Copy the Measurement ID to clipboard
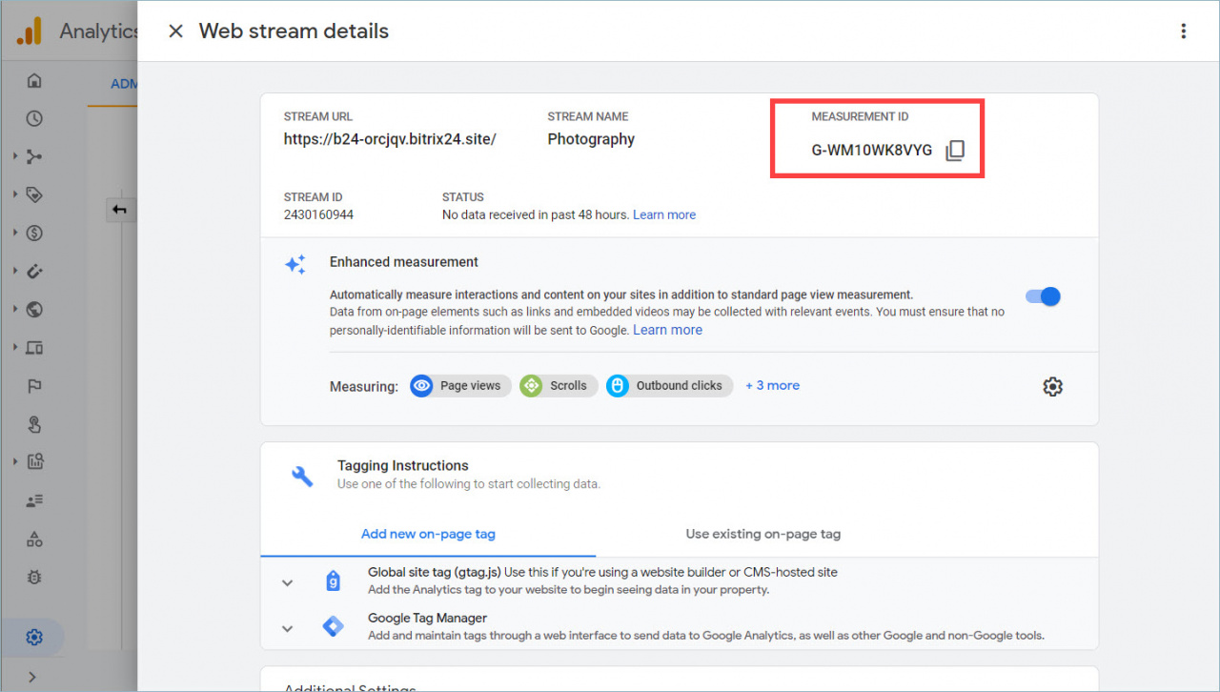Screen dimensions: 1220x692 pos(955,151)
